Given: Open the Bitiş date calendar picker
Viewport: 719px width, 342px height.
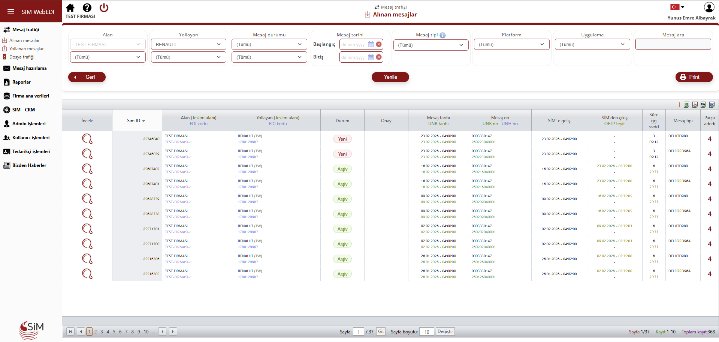Looking at the screenshot, I should [371, 57].
